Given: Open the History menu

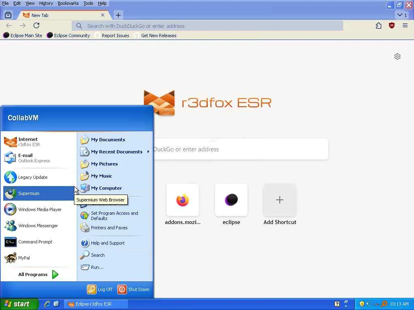Looking at the screenshot, I should [46, 3].
